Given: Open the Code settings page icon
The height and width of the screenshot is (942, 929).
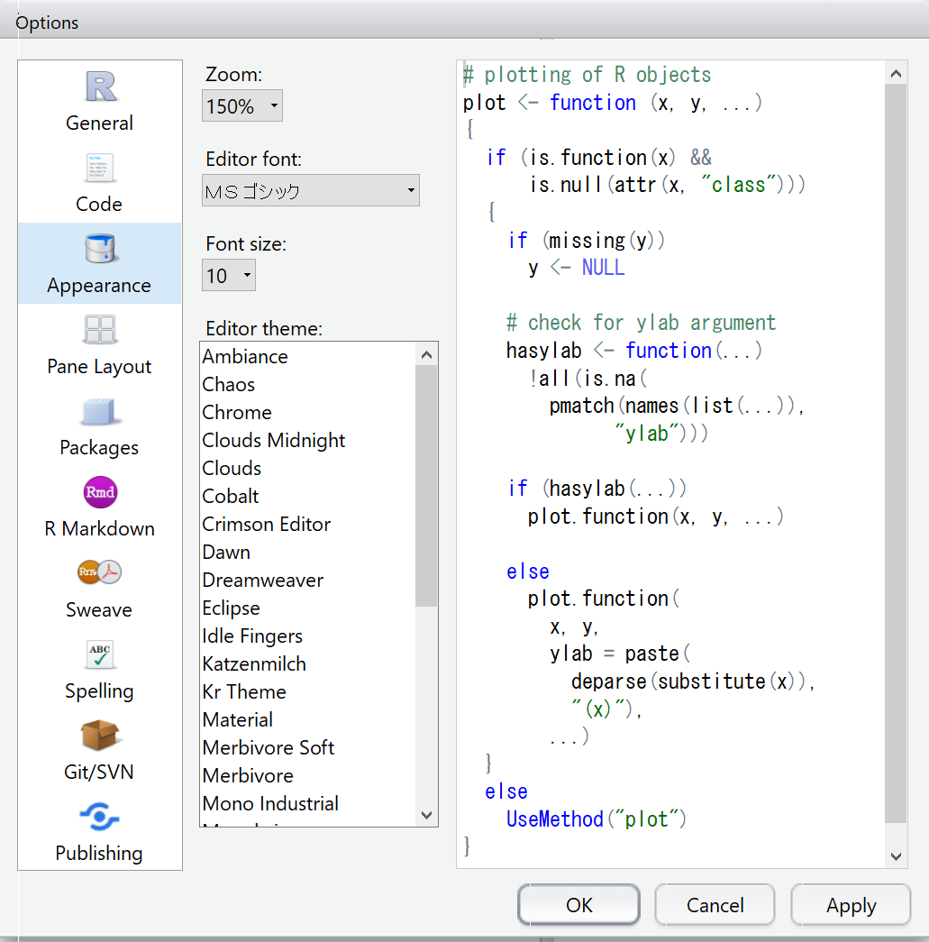Looking at the screenshot, I should pos(100,168).
